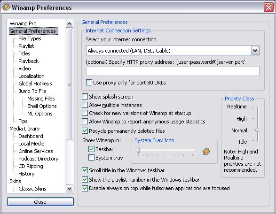Screen dimensions: 276x214
Task: Click the Winamp lightning bolt title bar icon
Action: coord(6,7)
